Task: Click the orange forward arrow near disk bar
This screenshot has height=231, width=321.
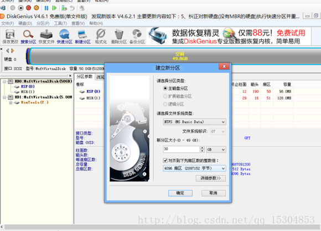Action: [13, 50]
